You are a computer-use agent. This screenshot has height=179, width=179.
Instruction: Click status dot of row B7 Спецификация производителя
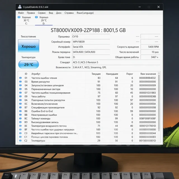[x=20, y=107]
